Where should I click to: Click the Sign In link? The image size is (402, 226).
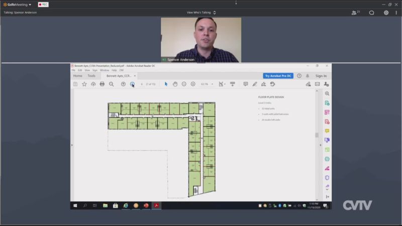tap(321, 76)
